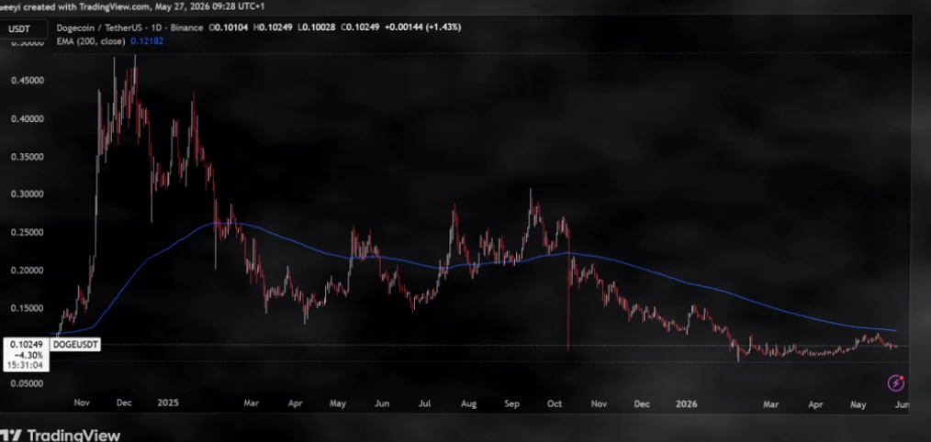Click the Mar label right after 2026
This screenshot has width=931, height=442.
[770, 404]
